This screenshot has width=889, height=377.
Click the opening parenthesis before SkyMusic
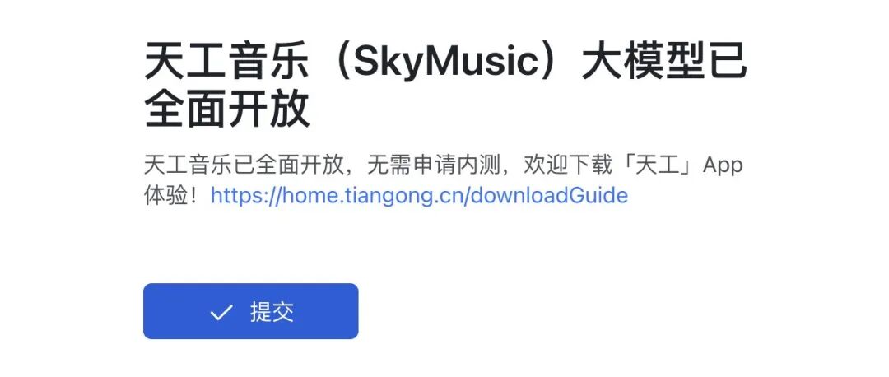point(340,63)
